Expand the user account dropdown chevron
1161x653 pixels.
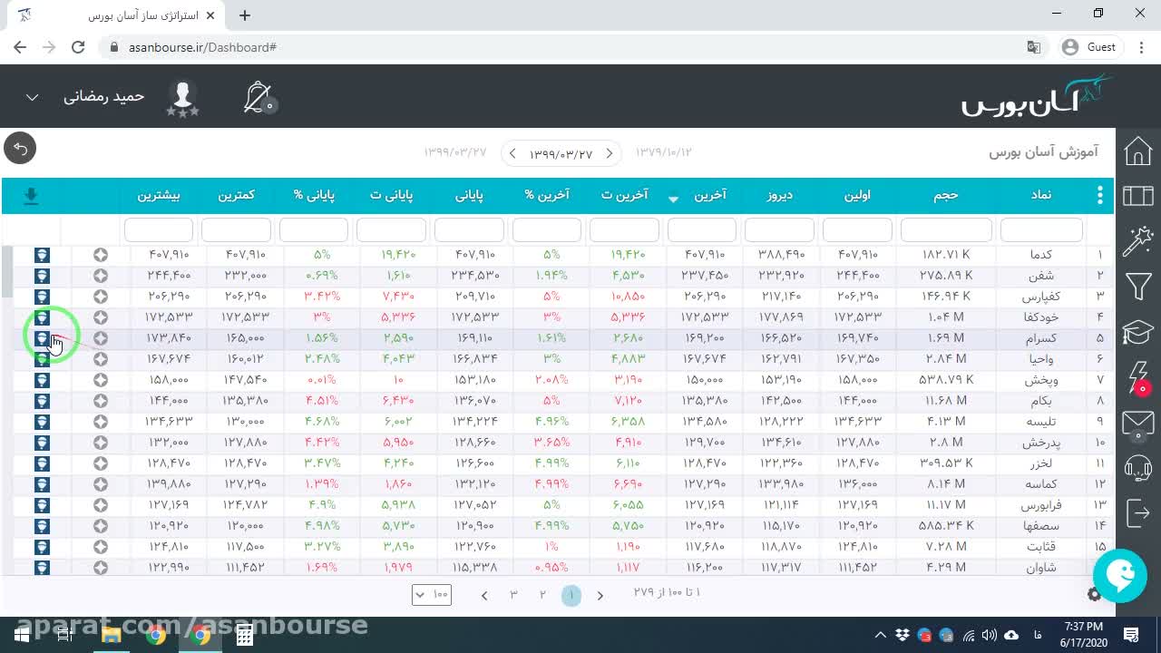coord(32,97)
